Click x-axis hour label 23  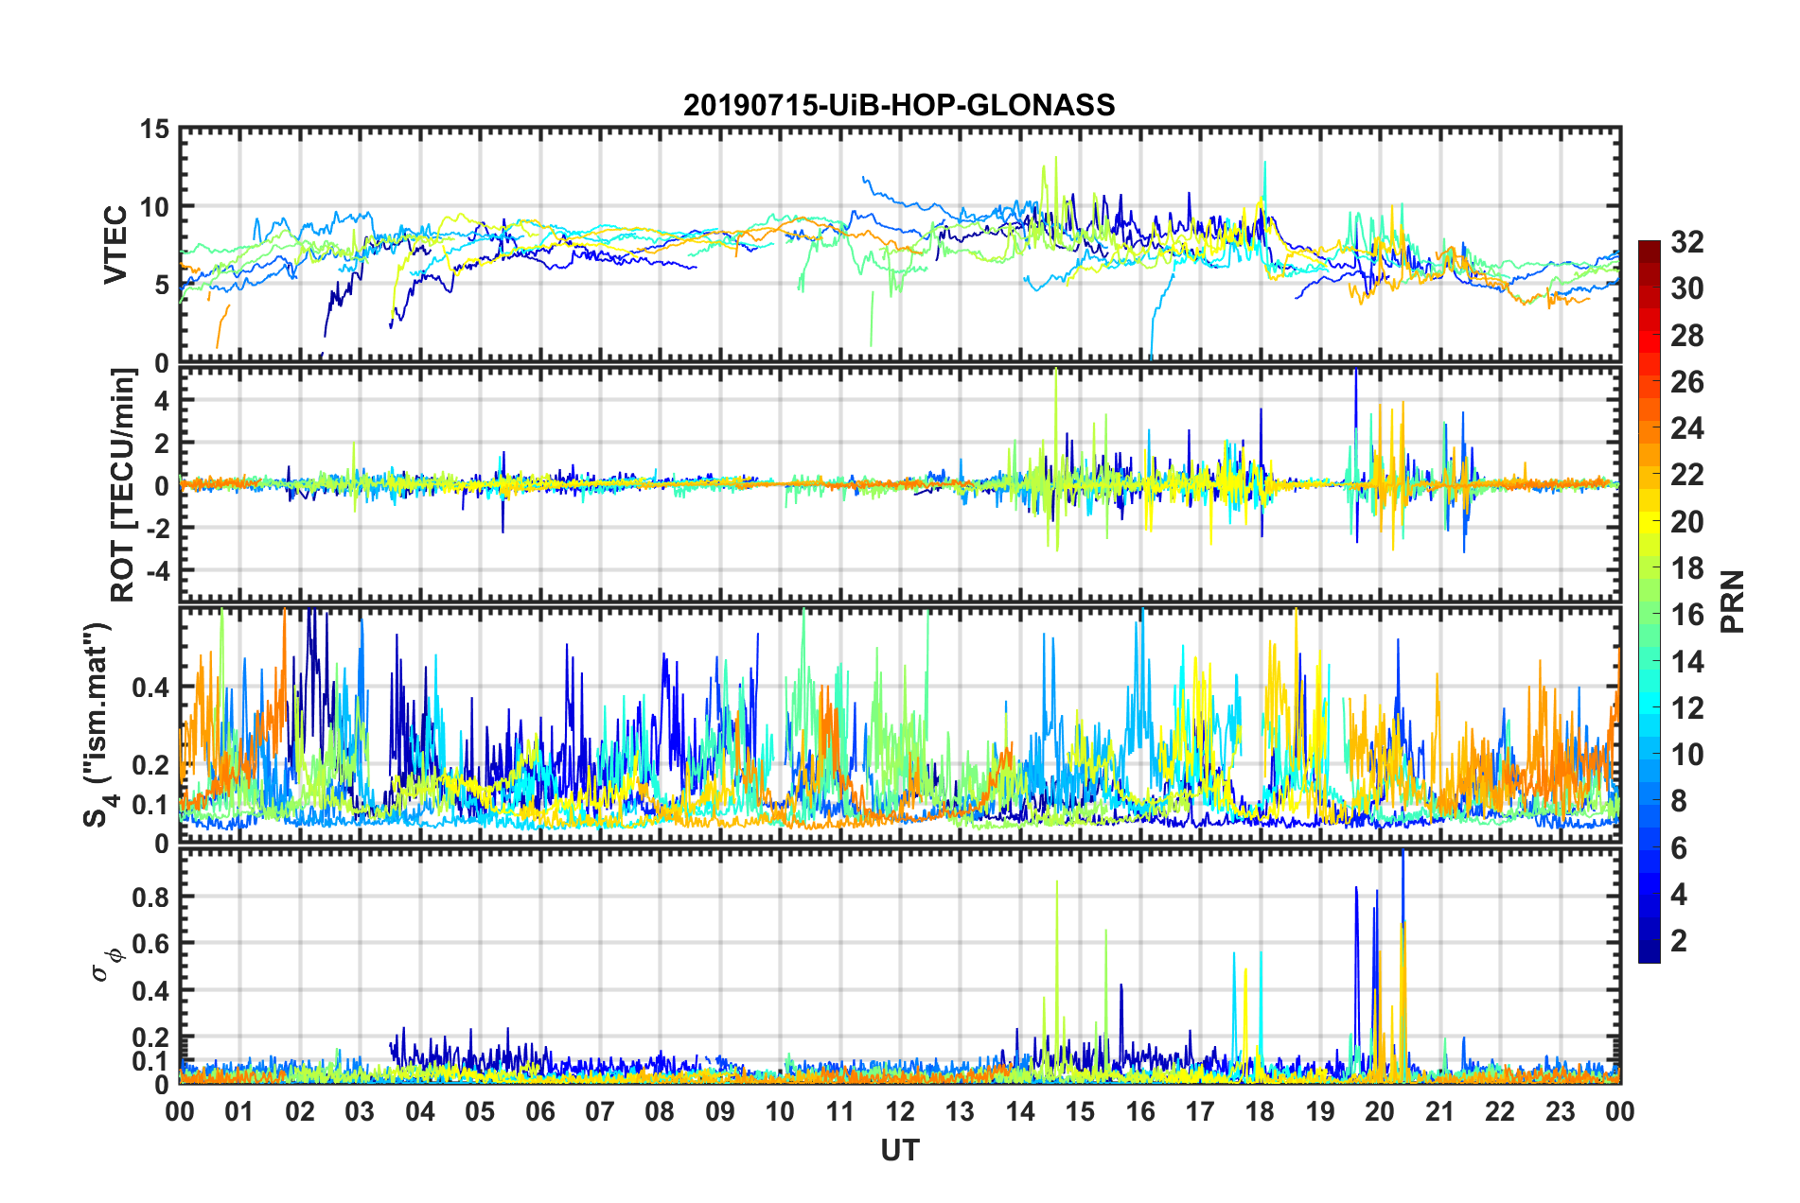point(1561,1111)
